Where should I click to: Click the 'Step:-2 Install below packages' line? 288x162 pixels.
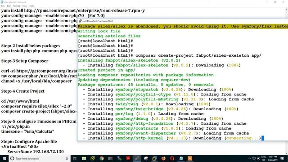31,46
